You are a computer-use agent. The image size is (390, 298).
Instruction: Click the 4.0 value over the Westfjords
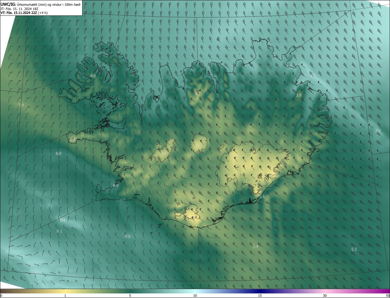tap(93, 76)
